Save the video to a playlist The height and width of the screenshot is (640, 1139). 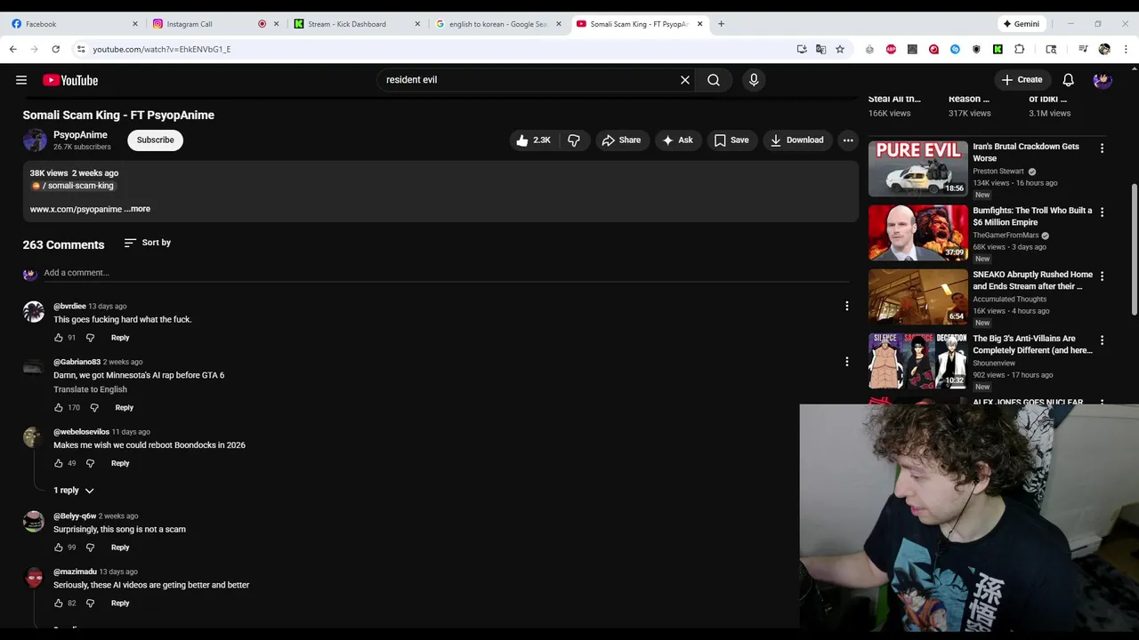(x=731, y=140)
